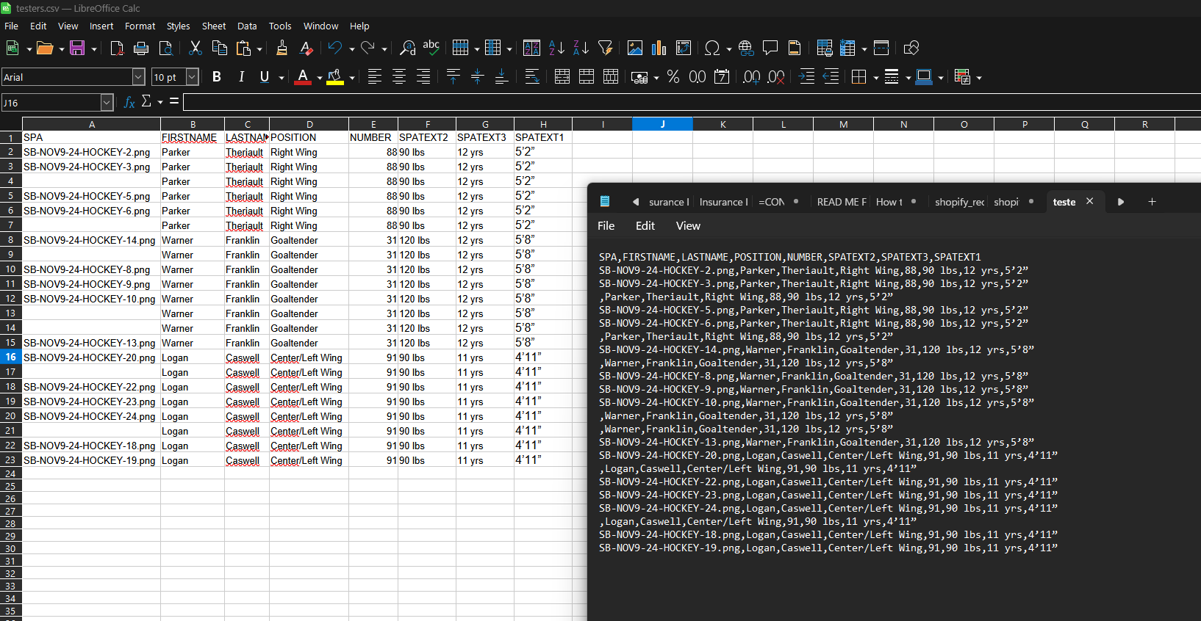Open the Format menu
Image resolution: width=1201 pixels, height=621 pixels.
[x=140, y=26]
